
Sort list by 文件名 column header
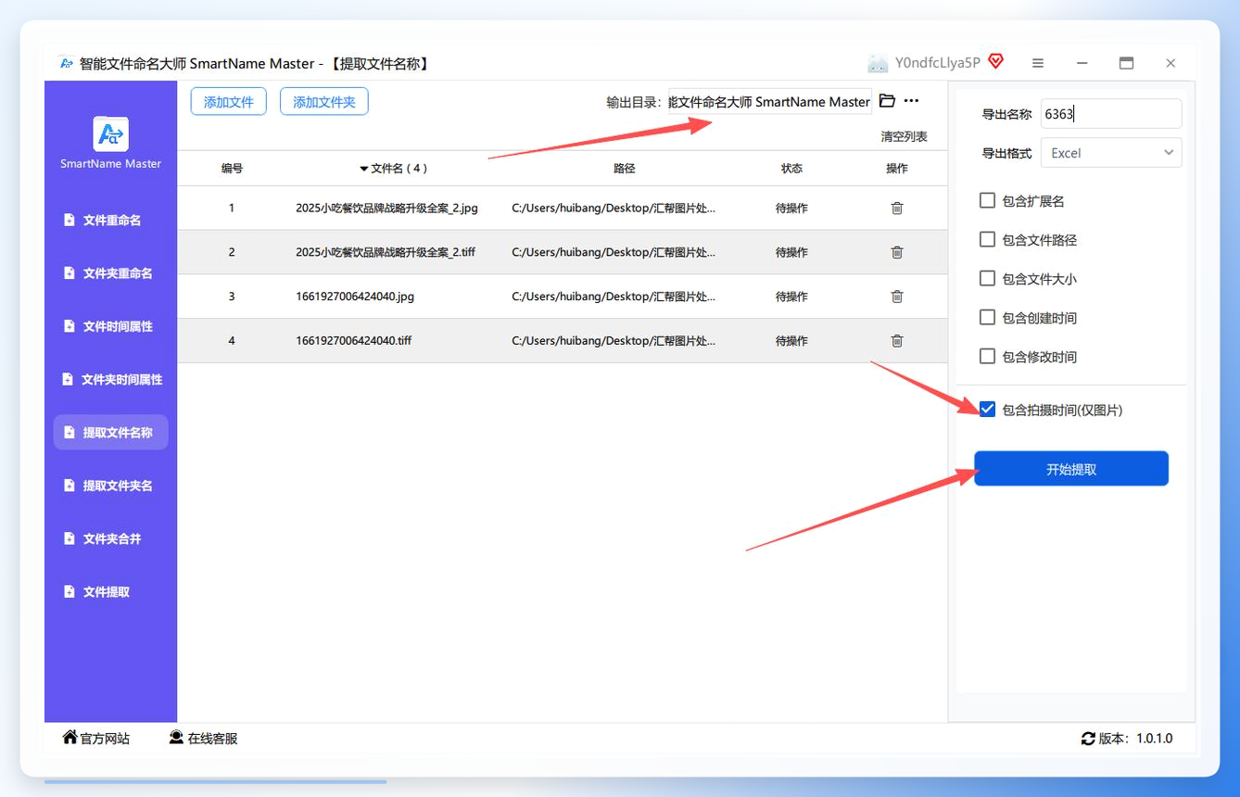[x=393, y=169]
